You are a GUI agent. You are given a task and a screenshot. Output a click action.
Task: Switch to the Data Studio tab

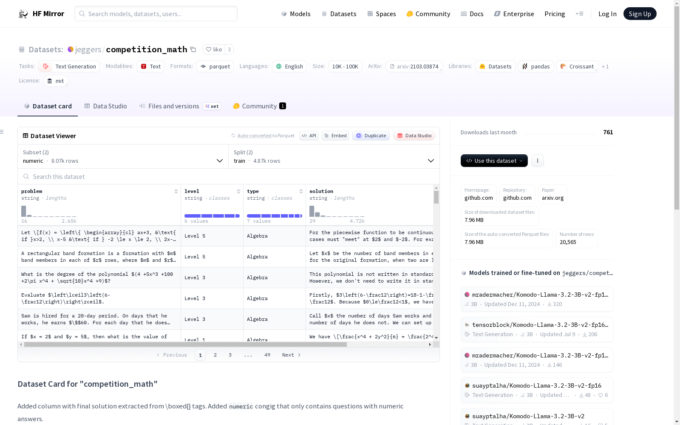click(105, 106)
